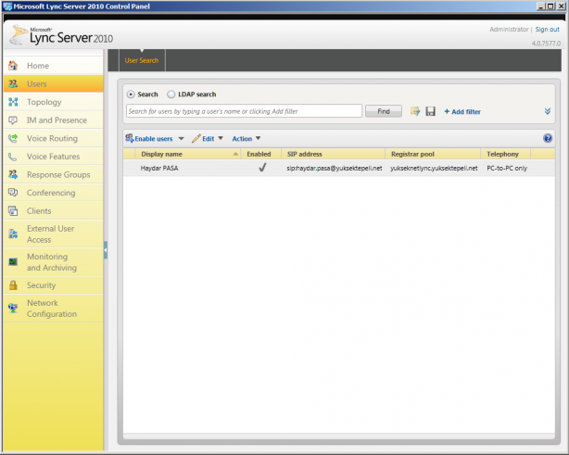Click the PC-to-PC only telephony cell
The image size is (569, 455).
pyautogui.click(x=507, y=168)
